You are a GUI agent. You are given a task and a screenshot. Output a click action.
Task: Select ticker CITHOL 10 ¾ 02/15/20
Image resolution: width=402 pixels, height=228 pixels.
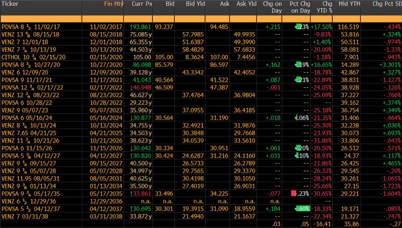pyautogui.click(x=33, y=57)
